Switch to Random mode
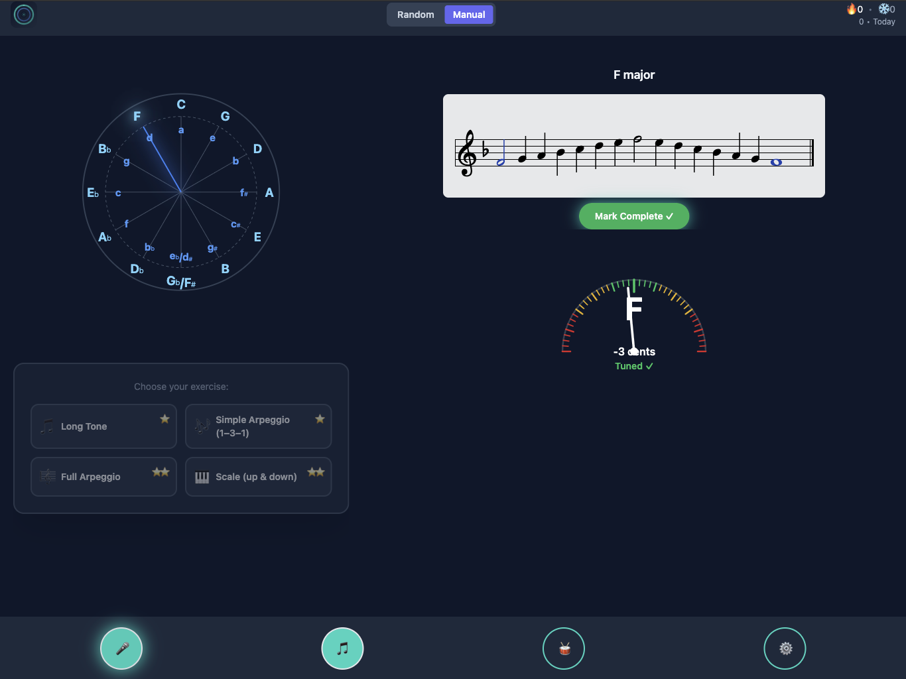The width and height of the screenshot is (906, 679). coord(415,15)
